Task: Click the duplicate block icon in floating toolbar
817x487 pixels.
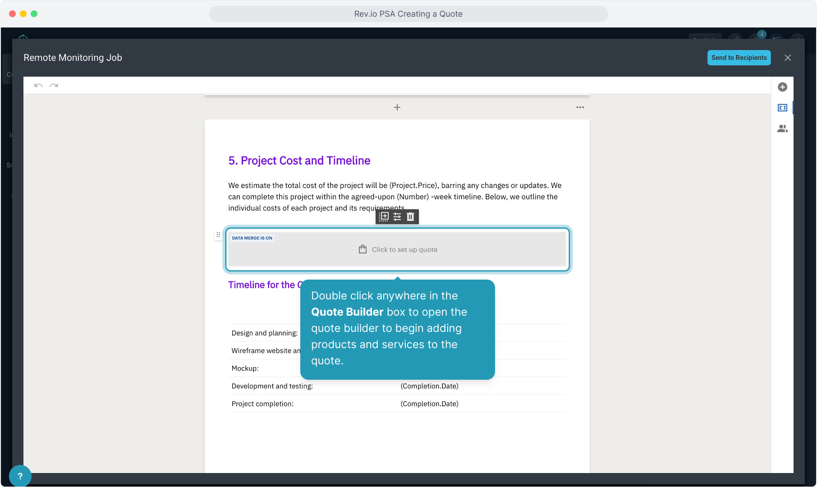Action: coord(384,217)
